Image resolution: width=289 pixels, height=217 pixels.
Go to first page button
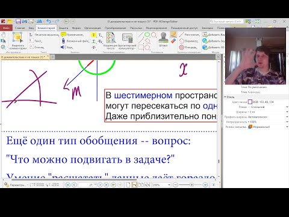point(67,185)
